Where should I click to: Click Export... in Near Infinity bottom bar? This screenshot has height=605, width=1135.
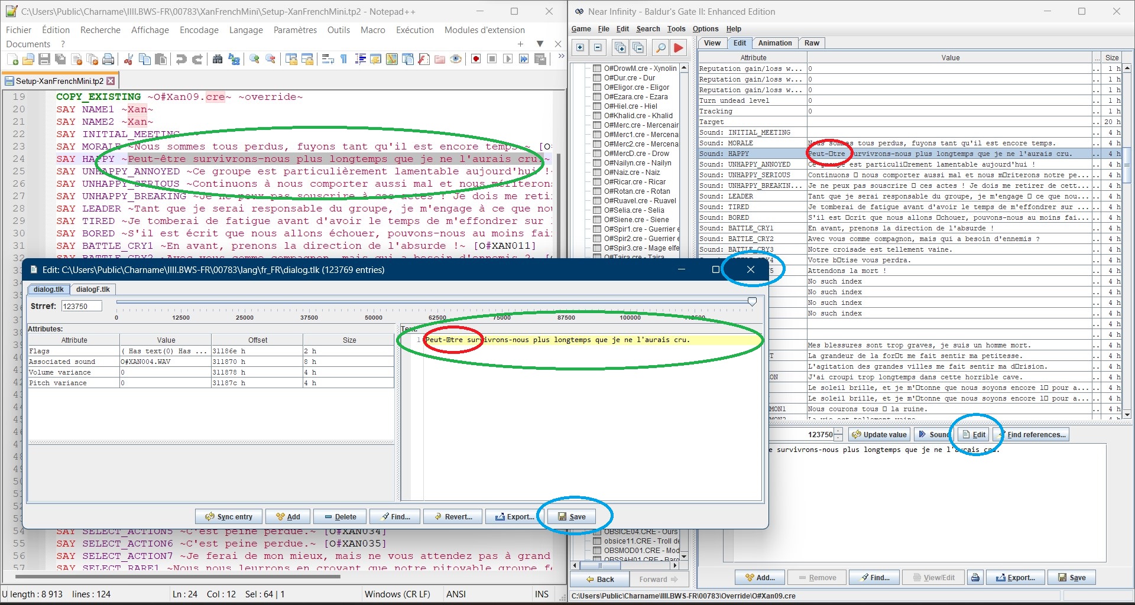[x=1016, y=578]
